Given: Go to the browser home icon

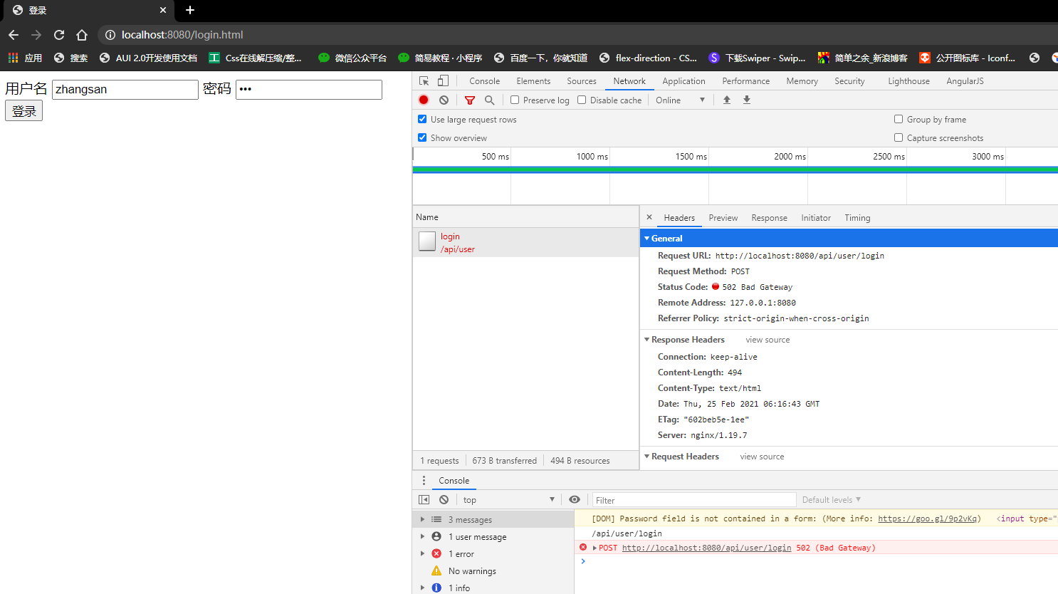Looking at the screenshot, I should 82,35.
